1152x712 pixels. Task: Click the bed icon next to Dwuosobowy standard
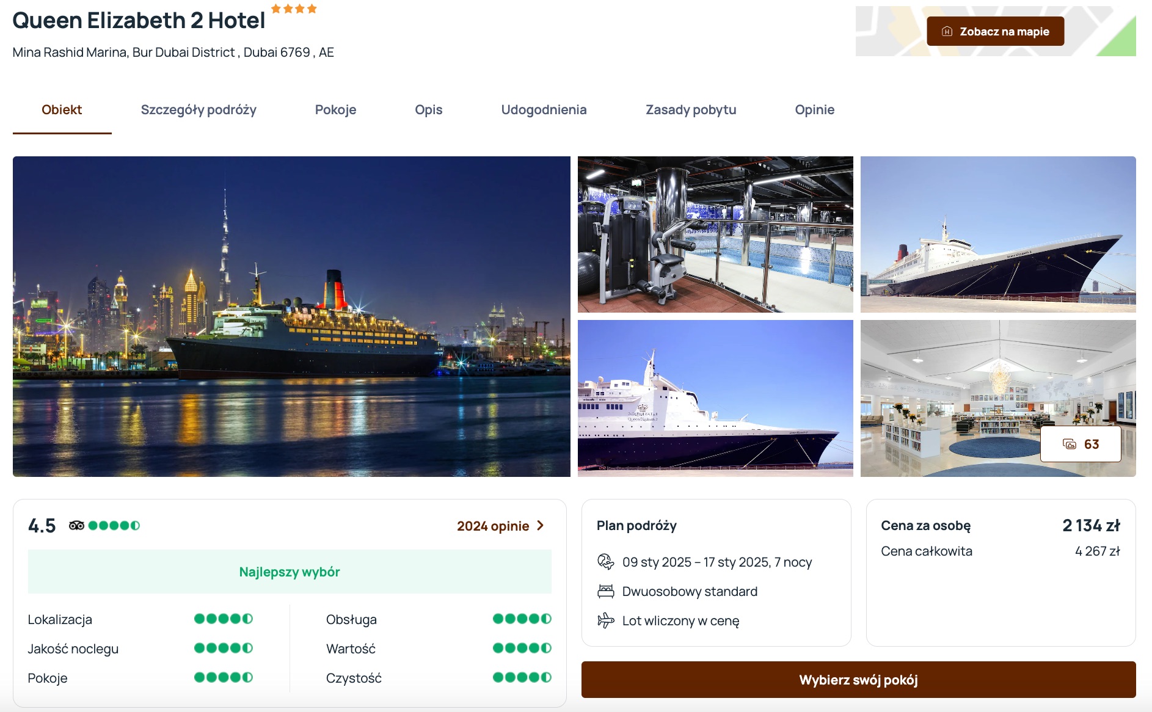click(x=605, y=591)
